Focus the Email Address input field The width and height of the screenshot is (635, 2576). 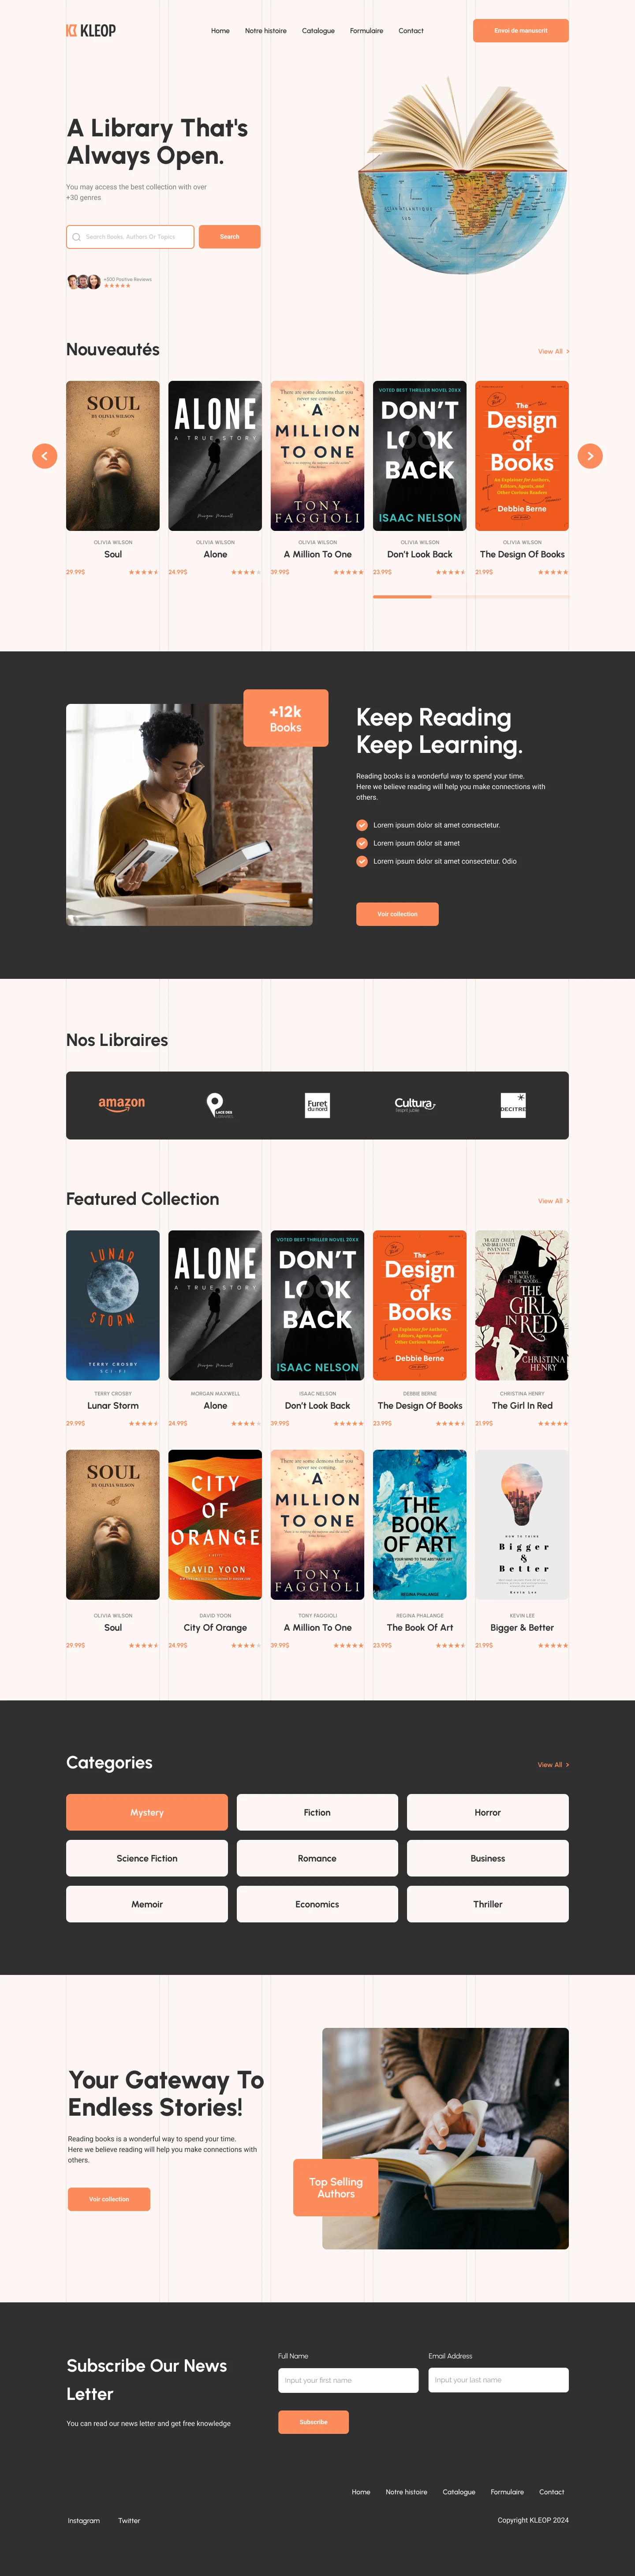click(498, 2380)
